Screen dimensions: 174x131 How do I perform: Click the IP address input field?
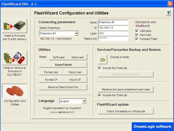(x=113, y=28)
